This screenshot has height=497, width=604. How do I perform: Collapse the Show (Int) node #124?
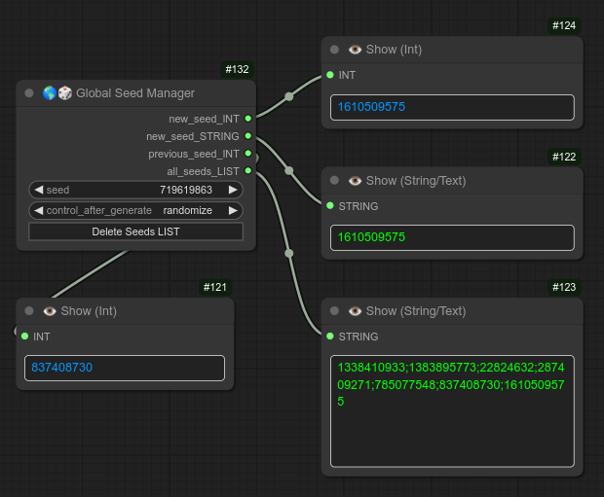click(334, 50)
